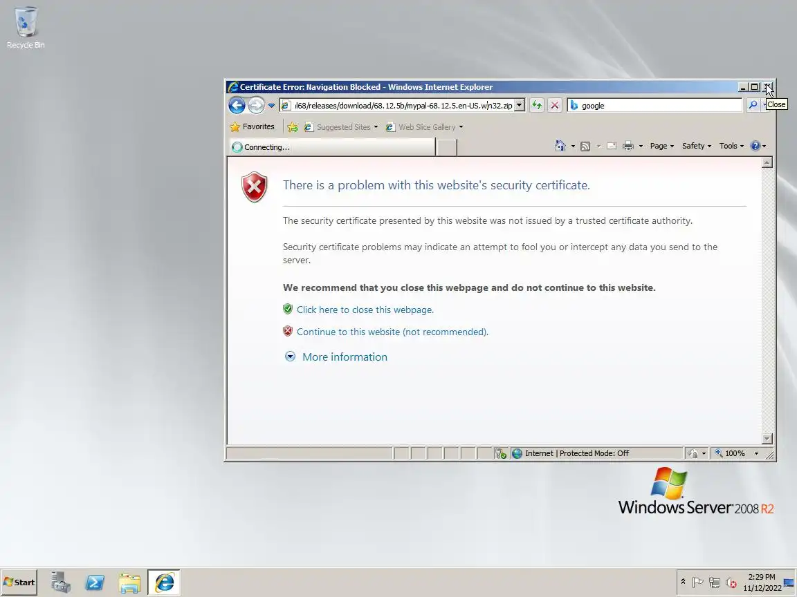Open Suggested Sites link
Screen dimensions: 797x597
pyautogui.click(x=341, y=127)
